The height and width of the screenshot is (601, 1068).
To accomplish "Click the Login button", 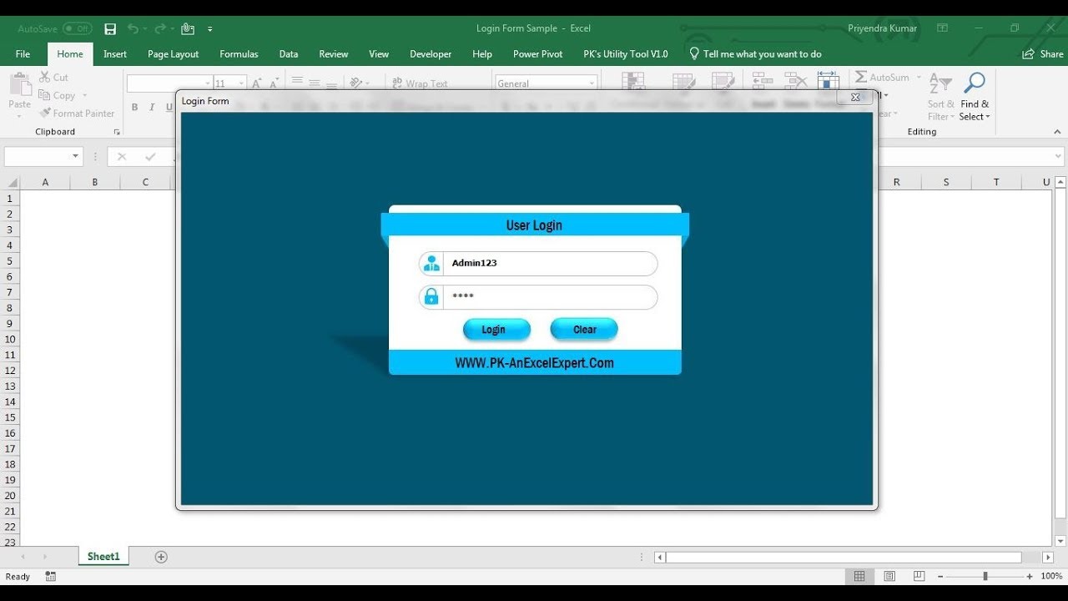I will (496, 330).
